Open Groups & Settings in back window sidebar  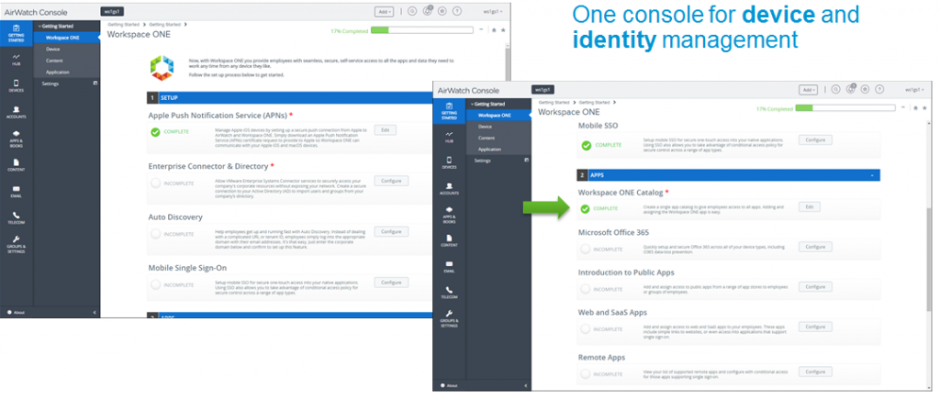coord(17,244)
